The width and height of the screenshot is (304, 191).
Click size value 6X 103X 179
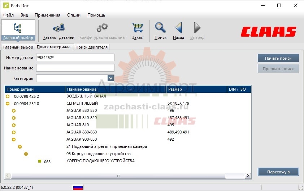click(x=178, y=103)
